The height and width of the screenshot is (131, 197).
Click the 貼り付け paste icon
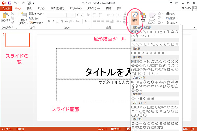6,15
